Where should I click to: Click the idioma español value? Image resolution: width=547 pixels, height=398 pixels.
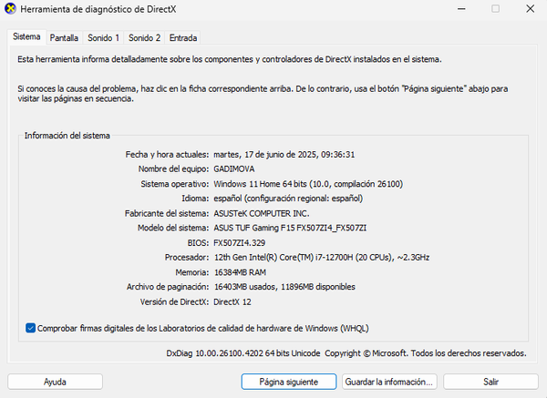pyautogui.click(x=288, y=199)
